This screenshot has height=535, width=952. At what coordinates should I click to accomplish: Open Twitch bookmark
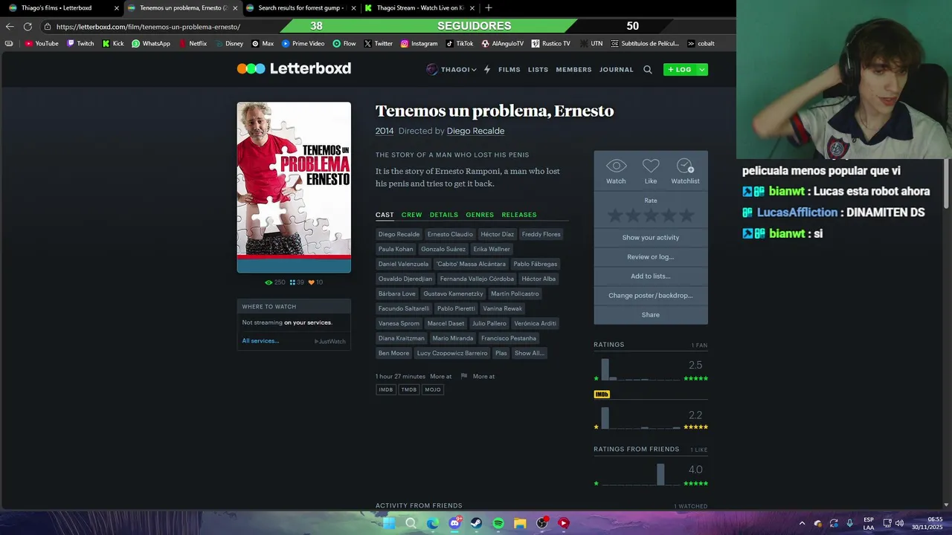pos(81,43)
